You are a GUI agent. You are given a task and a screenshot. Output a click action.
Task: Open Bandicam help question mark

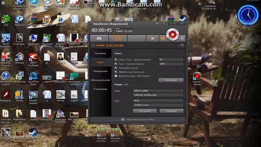click(x=164, y=24)
